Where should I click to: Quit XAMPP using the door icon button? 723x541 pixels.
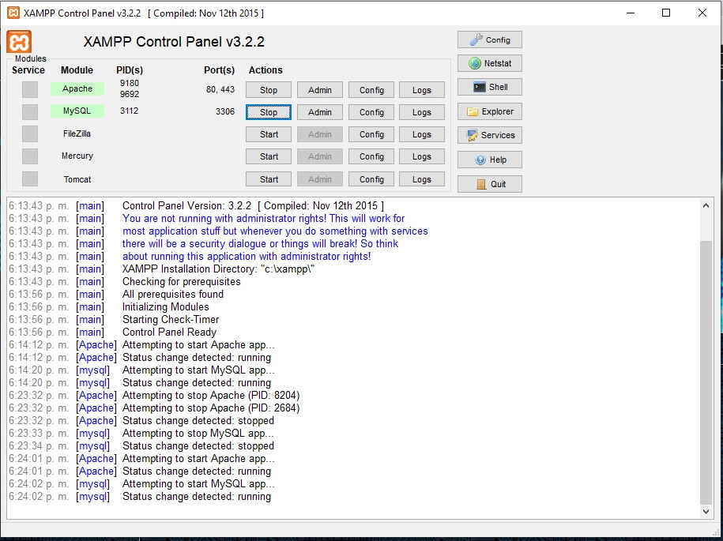pos(489,184)
